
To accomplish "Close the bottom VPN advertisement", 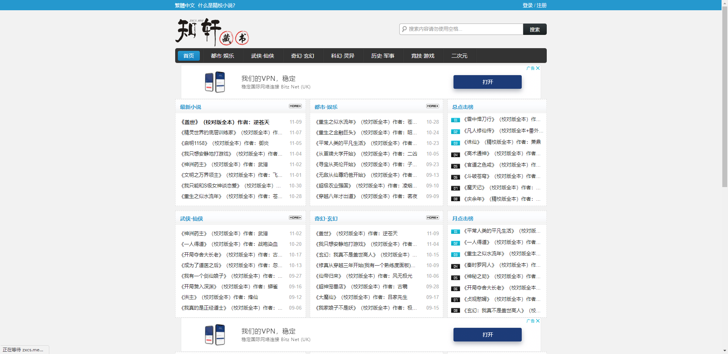I will pos(538,321).
